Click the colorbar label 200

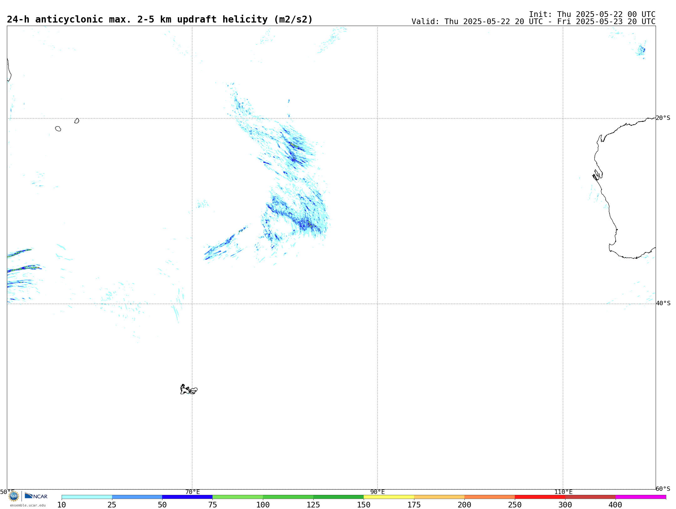pos(464,505)
